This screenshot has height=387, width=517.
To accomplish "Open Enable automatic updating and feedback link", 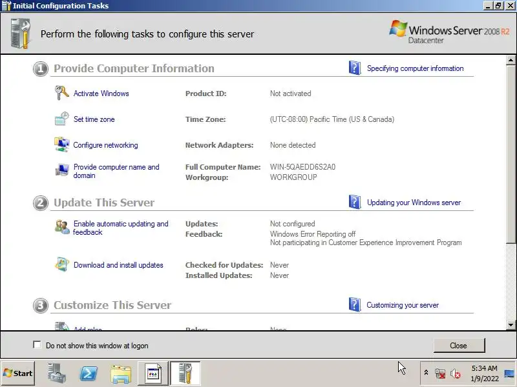I will (x=120, y=228).
